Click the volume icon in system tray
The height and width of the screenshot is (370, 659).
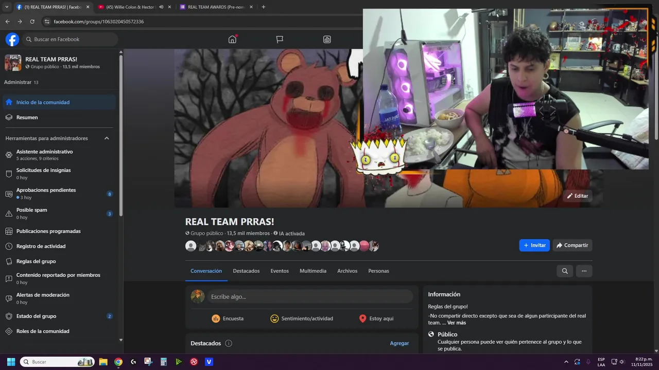coord(622,362)
